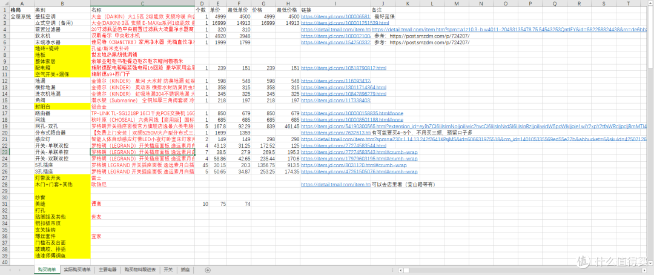Open the jd.com/47261505076 link in row 26
This screenshot has width=654, height=275.
coord(359,171)
